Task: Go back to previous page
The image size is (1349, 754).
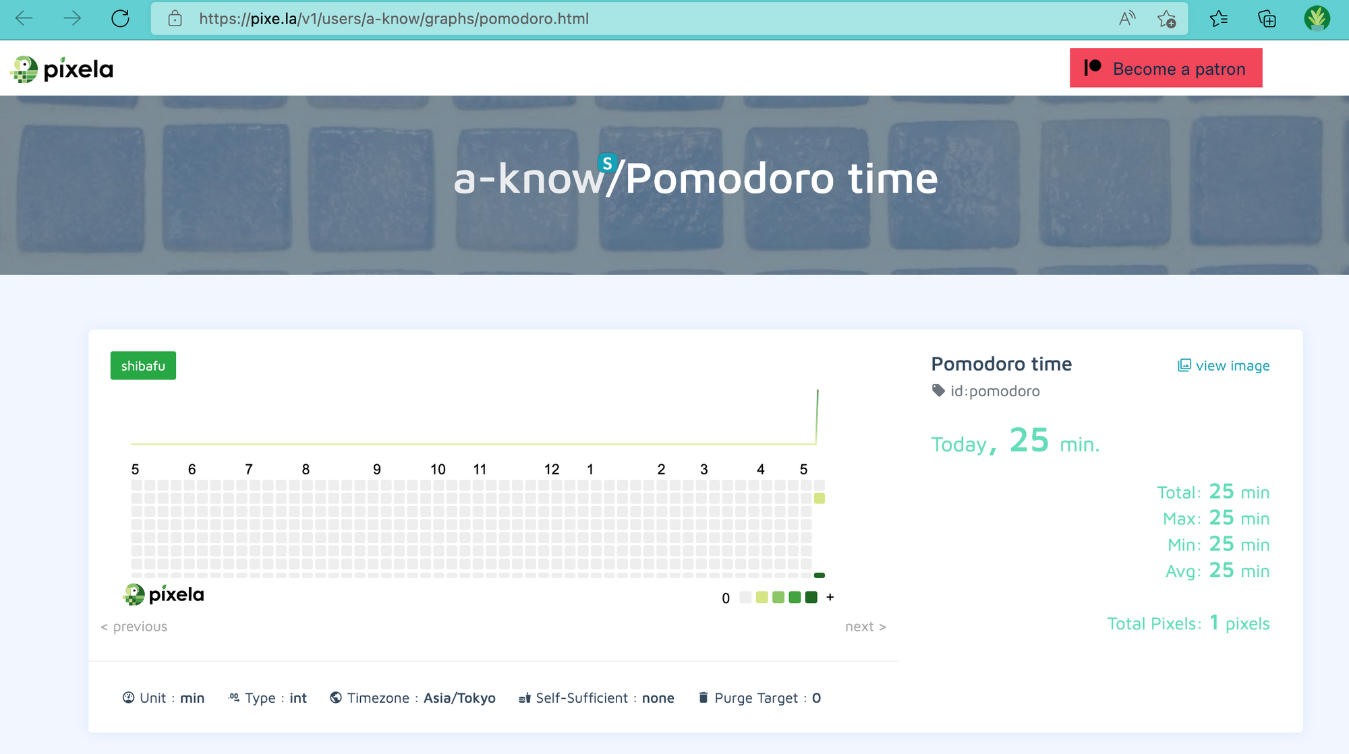Action: [24, 18]
